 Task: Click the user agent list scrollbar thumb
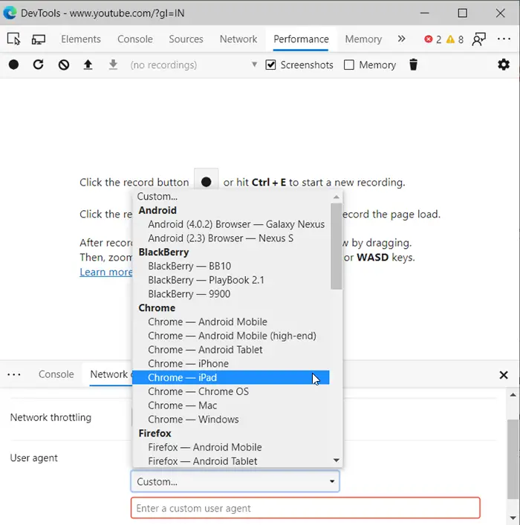click(x=337, y=246)
